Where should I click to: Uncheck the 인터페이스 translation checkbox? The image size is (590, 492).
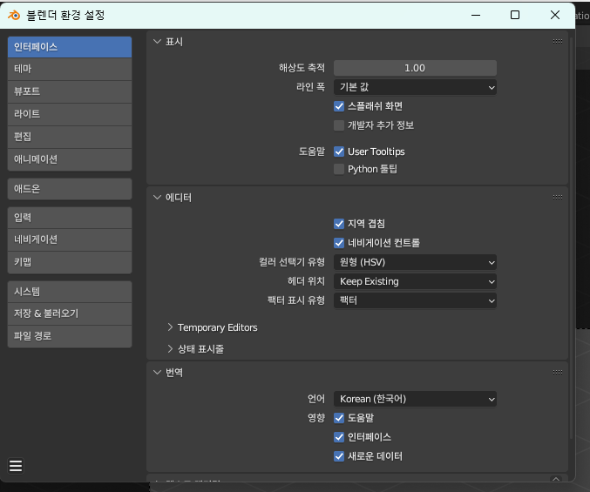click(x=339, y=437)
